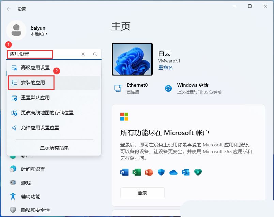
Task: Click the Microsoft four-color logo
Action: pos(125,116)
